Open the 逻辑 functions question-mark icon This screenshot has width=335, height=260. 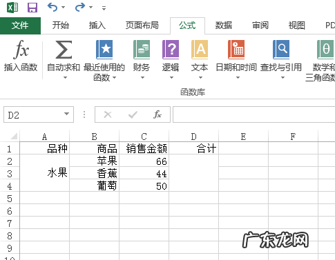tap(171, 50)
